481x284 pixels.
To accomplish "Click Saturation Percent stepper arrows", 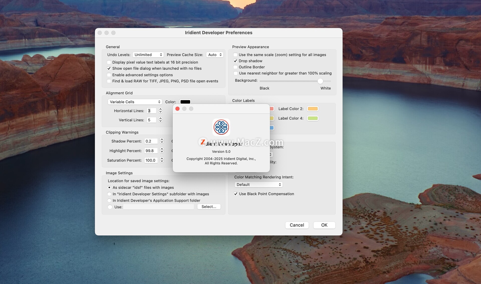I will (162, 160).
